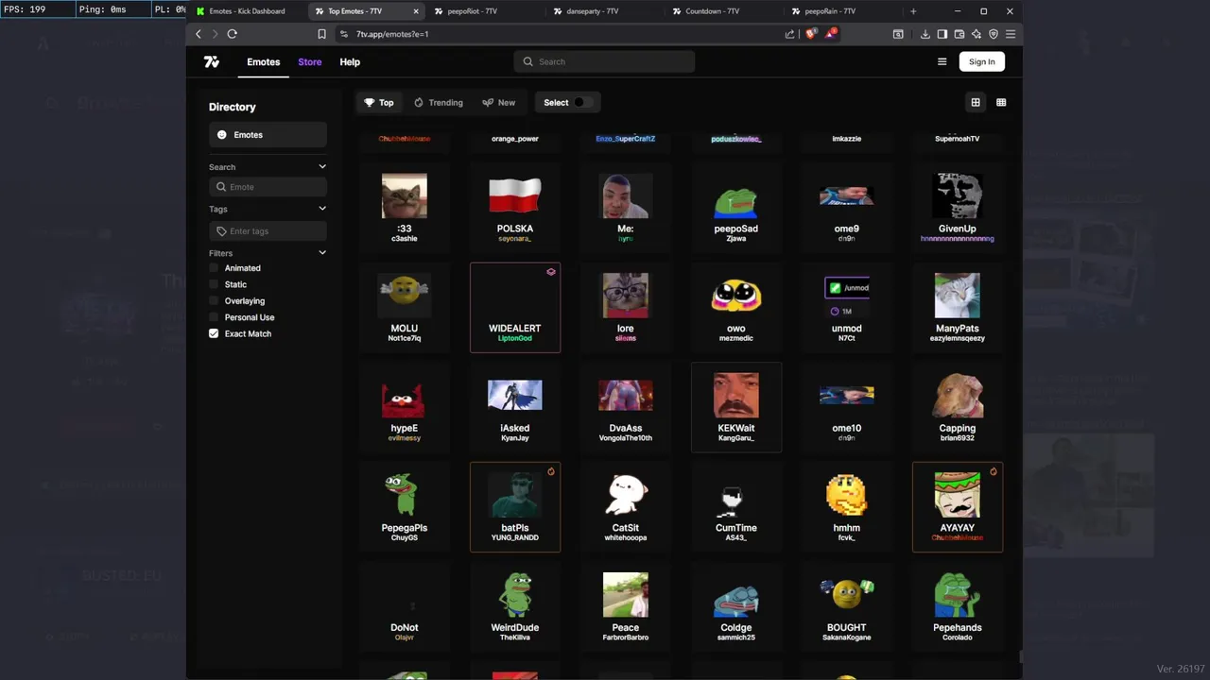Screen dimensions: 1210x680
Task: Go back with the browser back arrow
Action: coord(199,34)
